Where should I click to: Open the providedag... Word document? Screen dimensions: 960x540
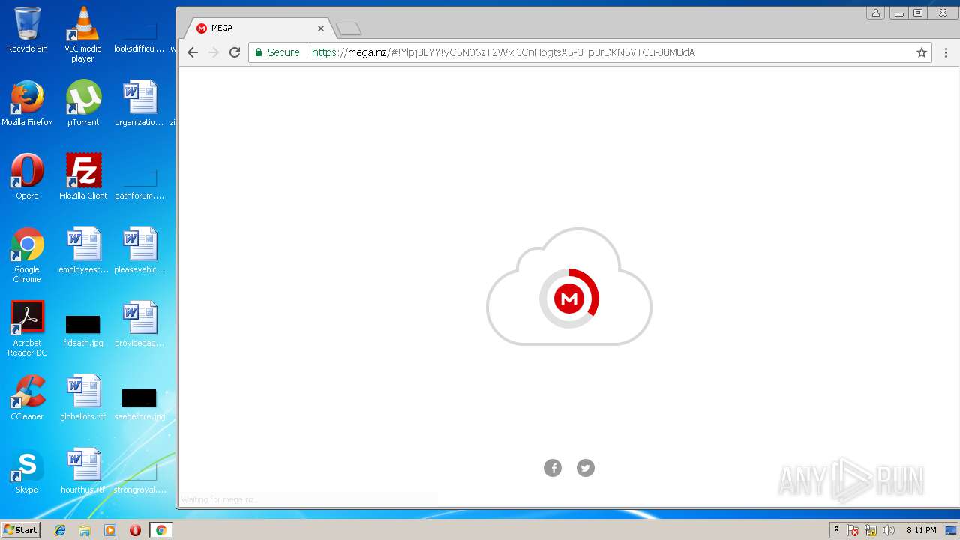coord(139,324)
